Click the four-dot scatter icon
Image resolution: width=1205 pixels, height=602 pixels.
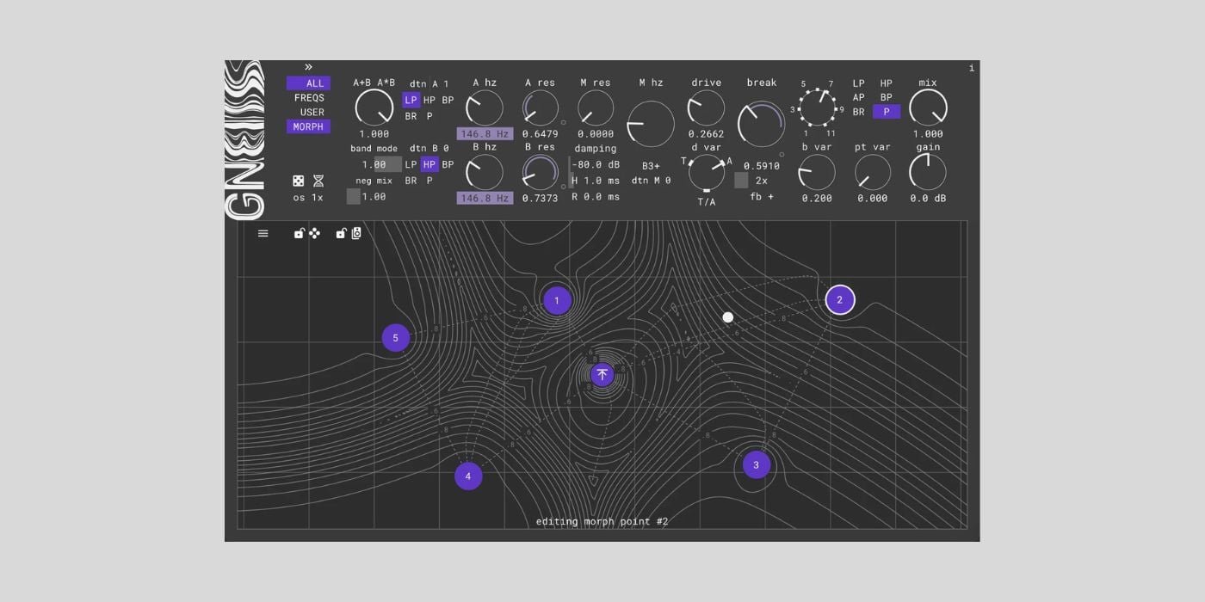click(314, 233)
